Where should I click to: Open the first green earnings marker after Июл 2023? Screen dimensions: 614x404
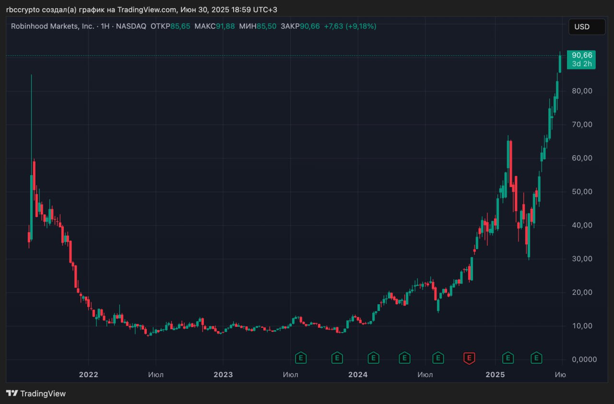pyautogui.click(x=301, y=357)
